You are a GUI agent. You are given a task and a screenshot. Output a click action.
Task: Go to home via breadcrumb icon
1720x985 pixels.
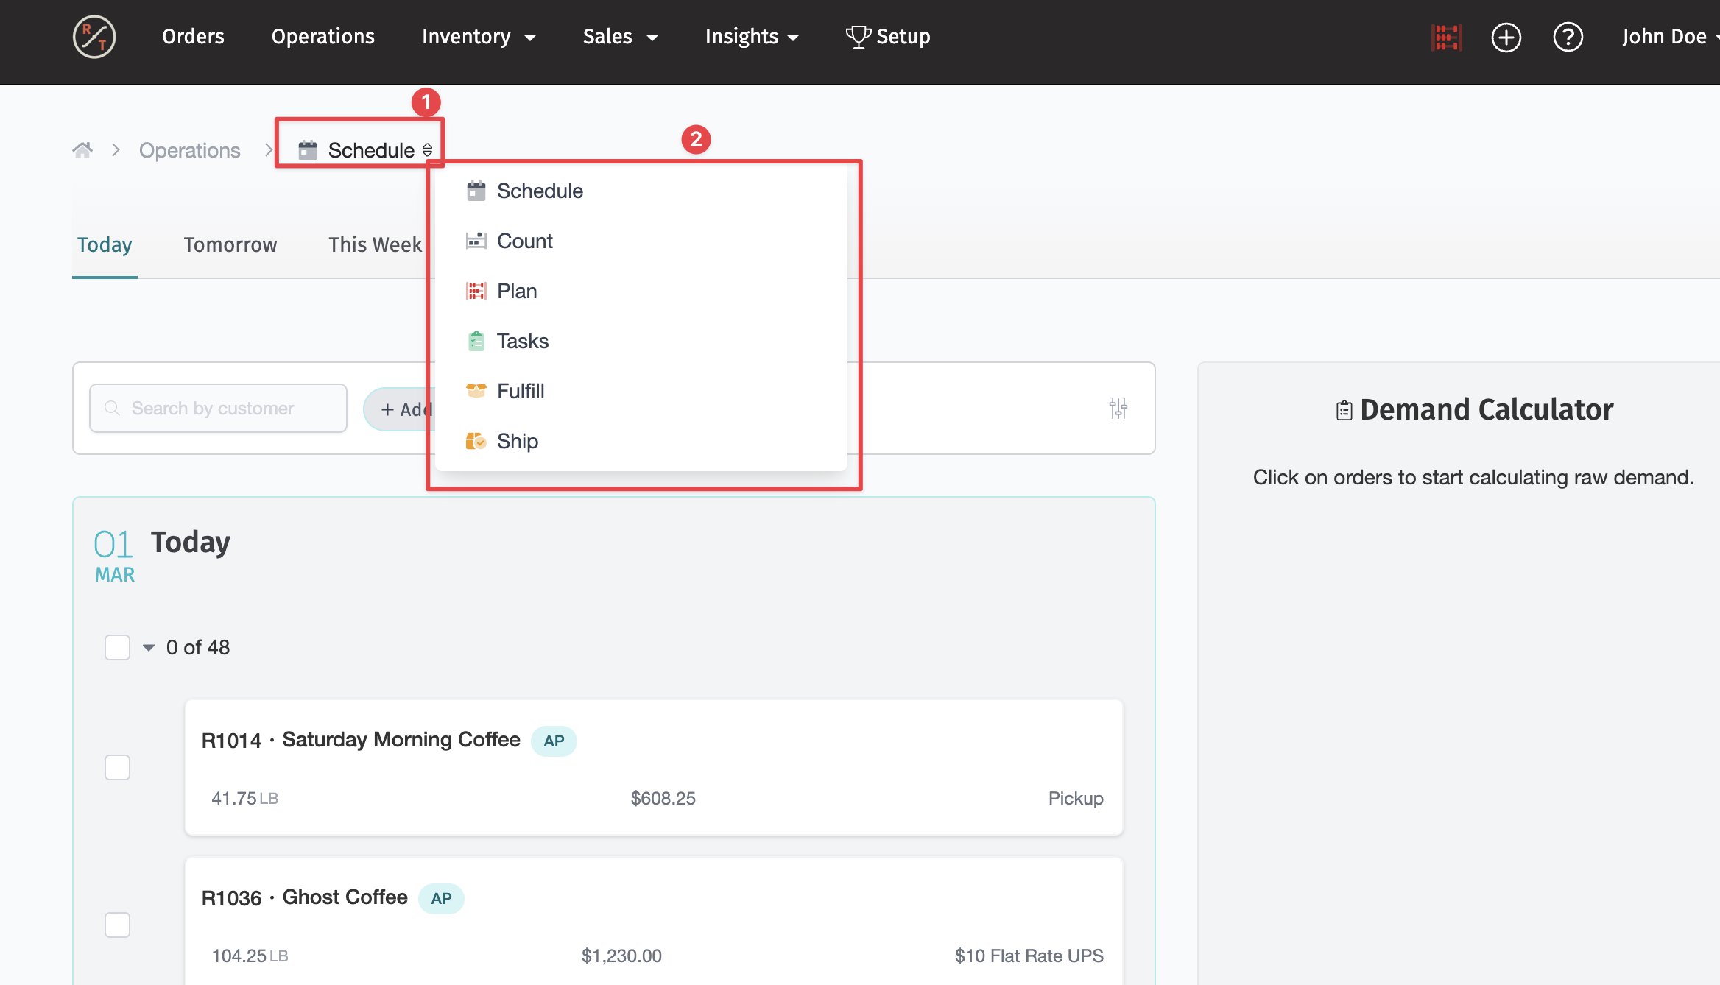coord(82,150)
